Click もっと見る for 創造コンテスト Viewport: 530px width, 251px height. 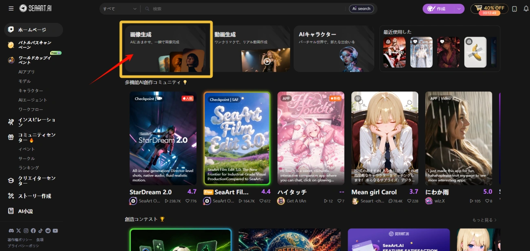click(484, 220)
